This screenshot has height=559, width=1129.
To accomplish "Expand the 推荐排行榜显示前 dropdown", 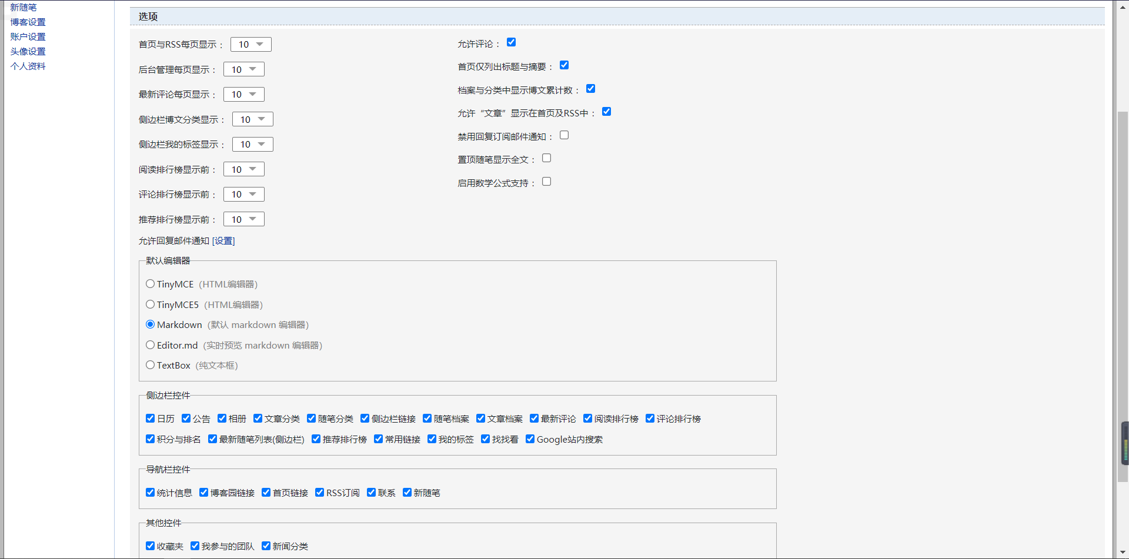I will coord(244,219).
